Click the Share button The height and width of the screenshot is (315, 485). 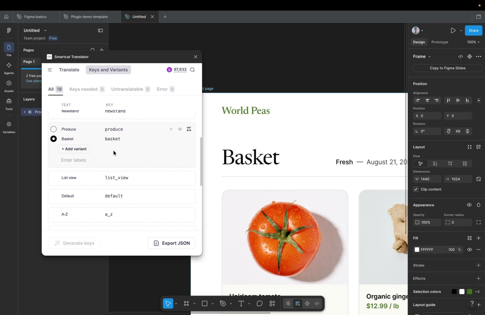coord(473,30)
